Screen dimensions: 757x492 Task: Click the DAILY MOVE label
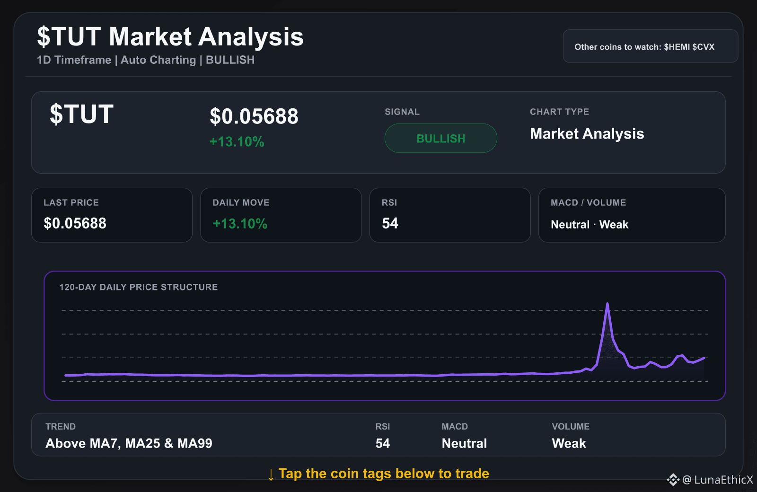click(241, 202)
